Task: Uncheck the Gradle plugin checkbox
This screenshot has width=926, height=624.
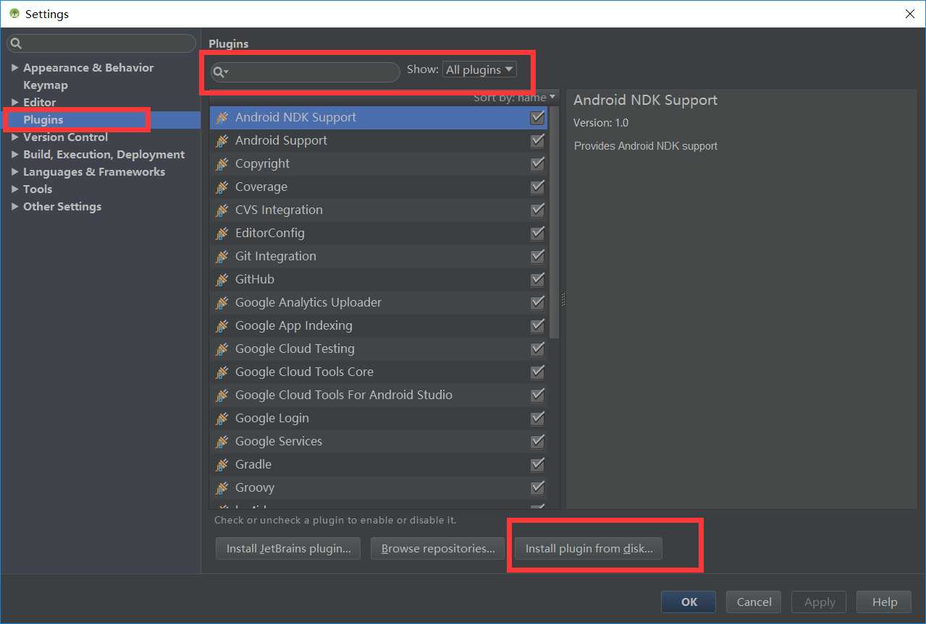Action: (x=537, y=465)
